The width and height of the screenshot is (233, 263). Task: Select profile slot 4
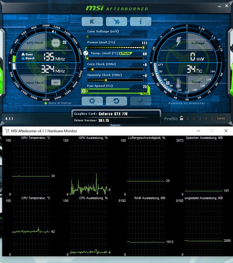point(206,119)
